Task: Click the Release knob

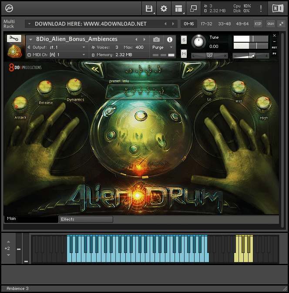Action: 45,88
